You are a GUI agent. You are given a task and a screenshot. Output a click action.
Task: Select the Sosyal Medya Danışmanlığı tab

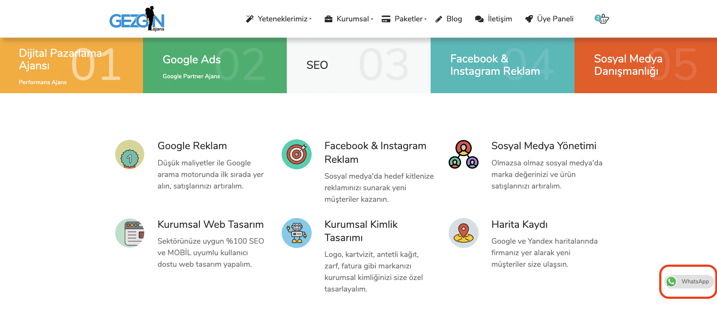[x=646, y=65]
